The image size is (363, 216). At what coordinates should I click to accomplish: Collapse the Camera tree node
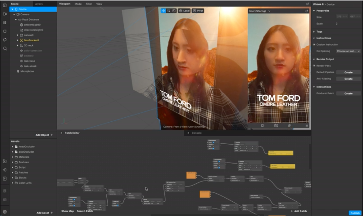(x=14, y=14)
